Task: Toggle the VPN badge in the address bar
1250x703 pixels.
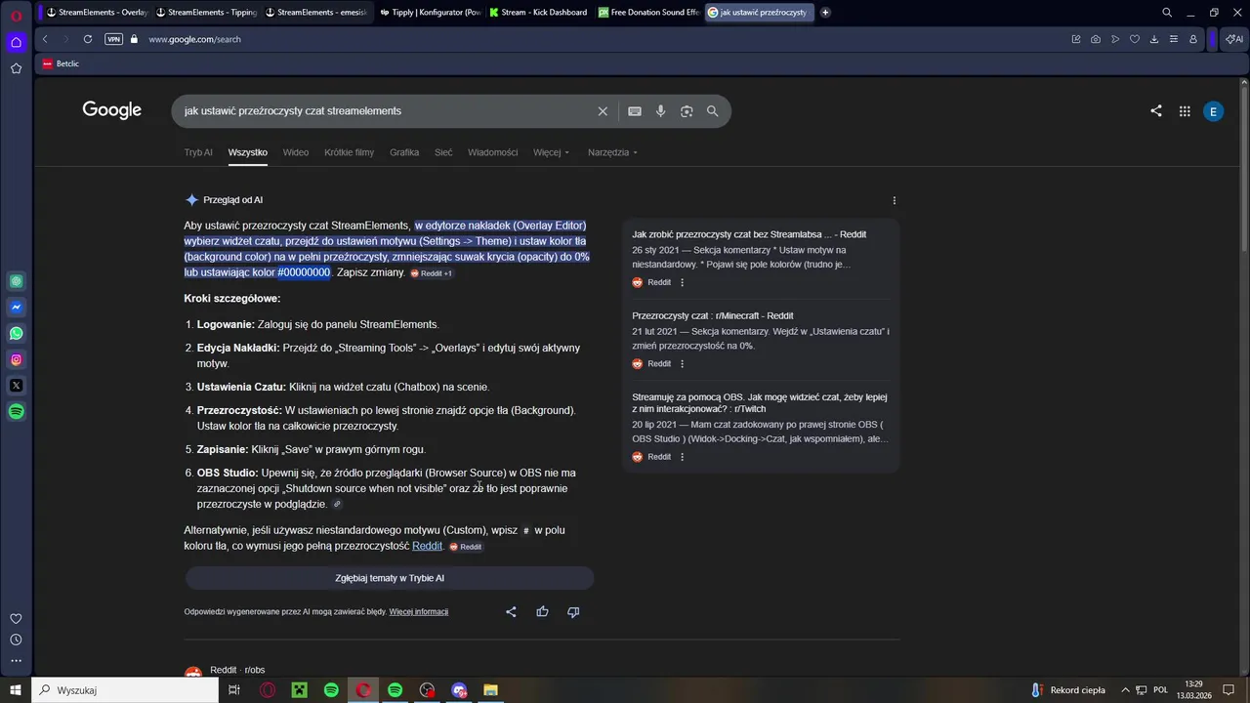Action: pyautogui.click(x=113, y=39)
